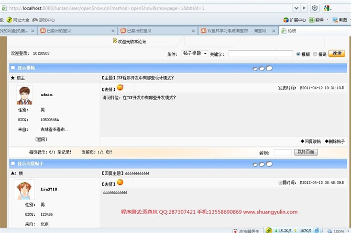351x233 pixels.
Task: Click the 翻译 translate tool
Action: 316,20
